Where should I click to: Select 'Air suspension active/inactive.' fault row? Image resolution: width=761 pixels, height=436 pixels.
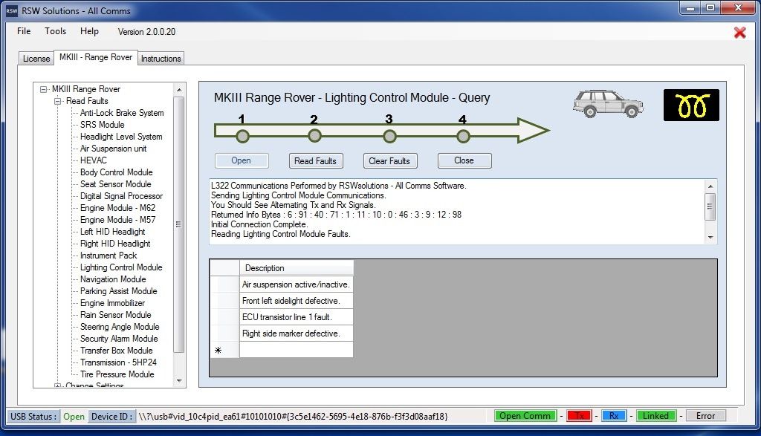tap(297, 284)
